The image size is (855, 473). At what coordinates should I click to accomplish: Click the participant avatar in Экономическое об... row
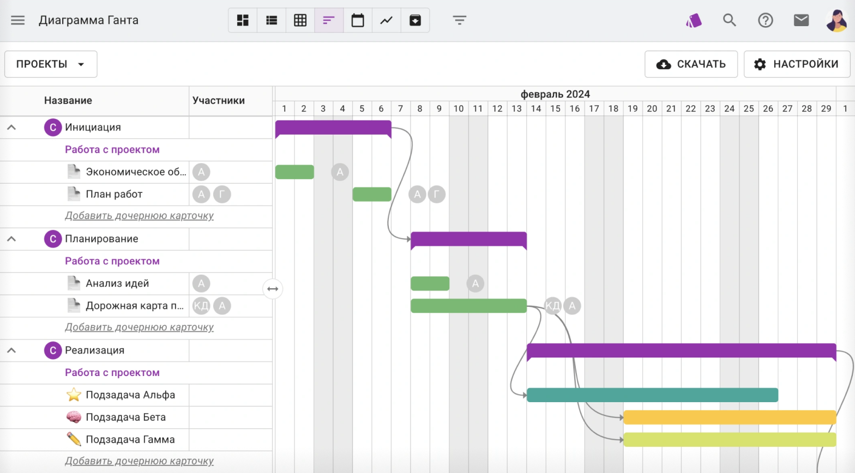coord(201,172)
